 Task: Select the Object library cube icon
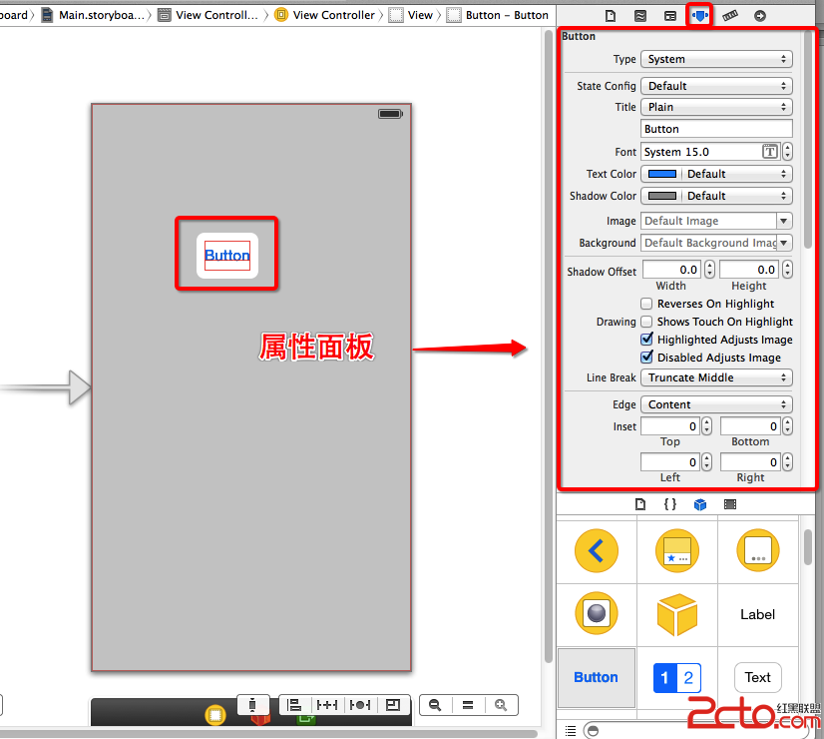[x=700, y=504]
